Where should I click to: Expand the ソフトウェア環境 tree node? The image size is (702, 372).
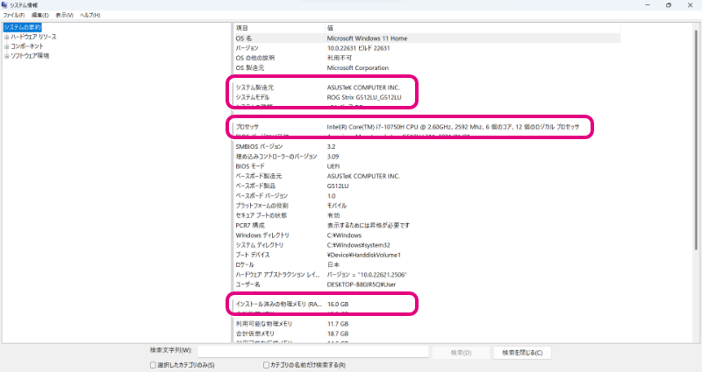point(6,55)
